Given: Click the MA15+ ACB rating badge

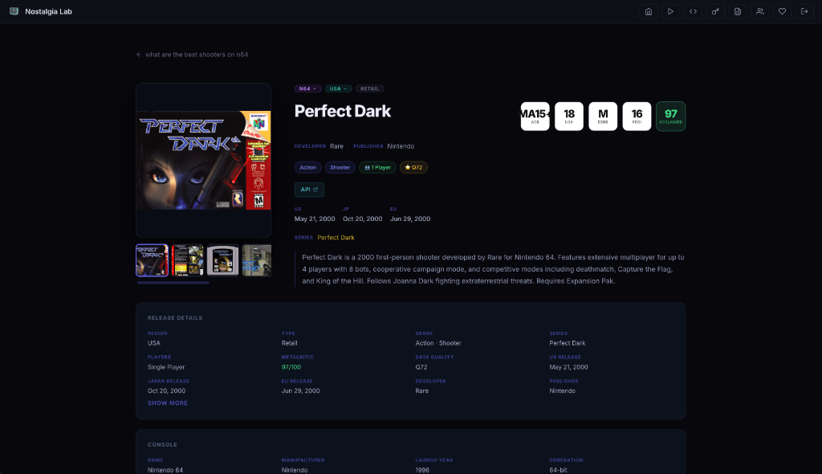Looking at the screenshot, I should click(x=535, y=116).
